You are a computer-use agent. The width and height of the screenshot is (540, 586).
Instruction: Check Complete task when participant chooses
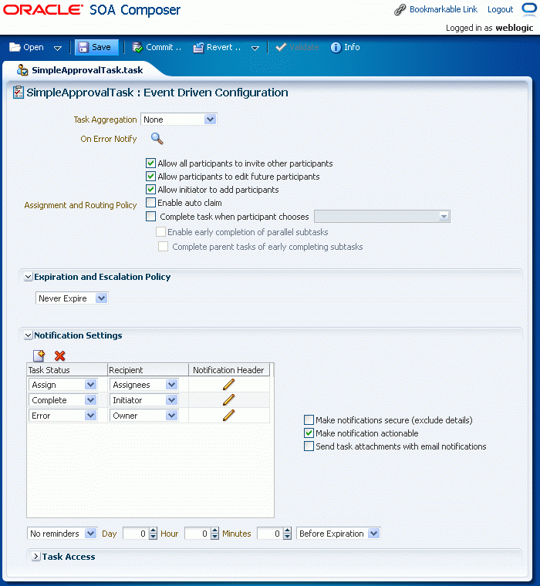click(x=150, y=217)
